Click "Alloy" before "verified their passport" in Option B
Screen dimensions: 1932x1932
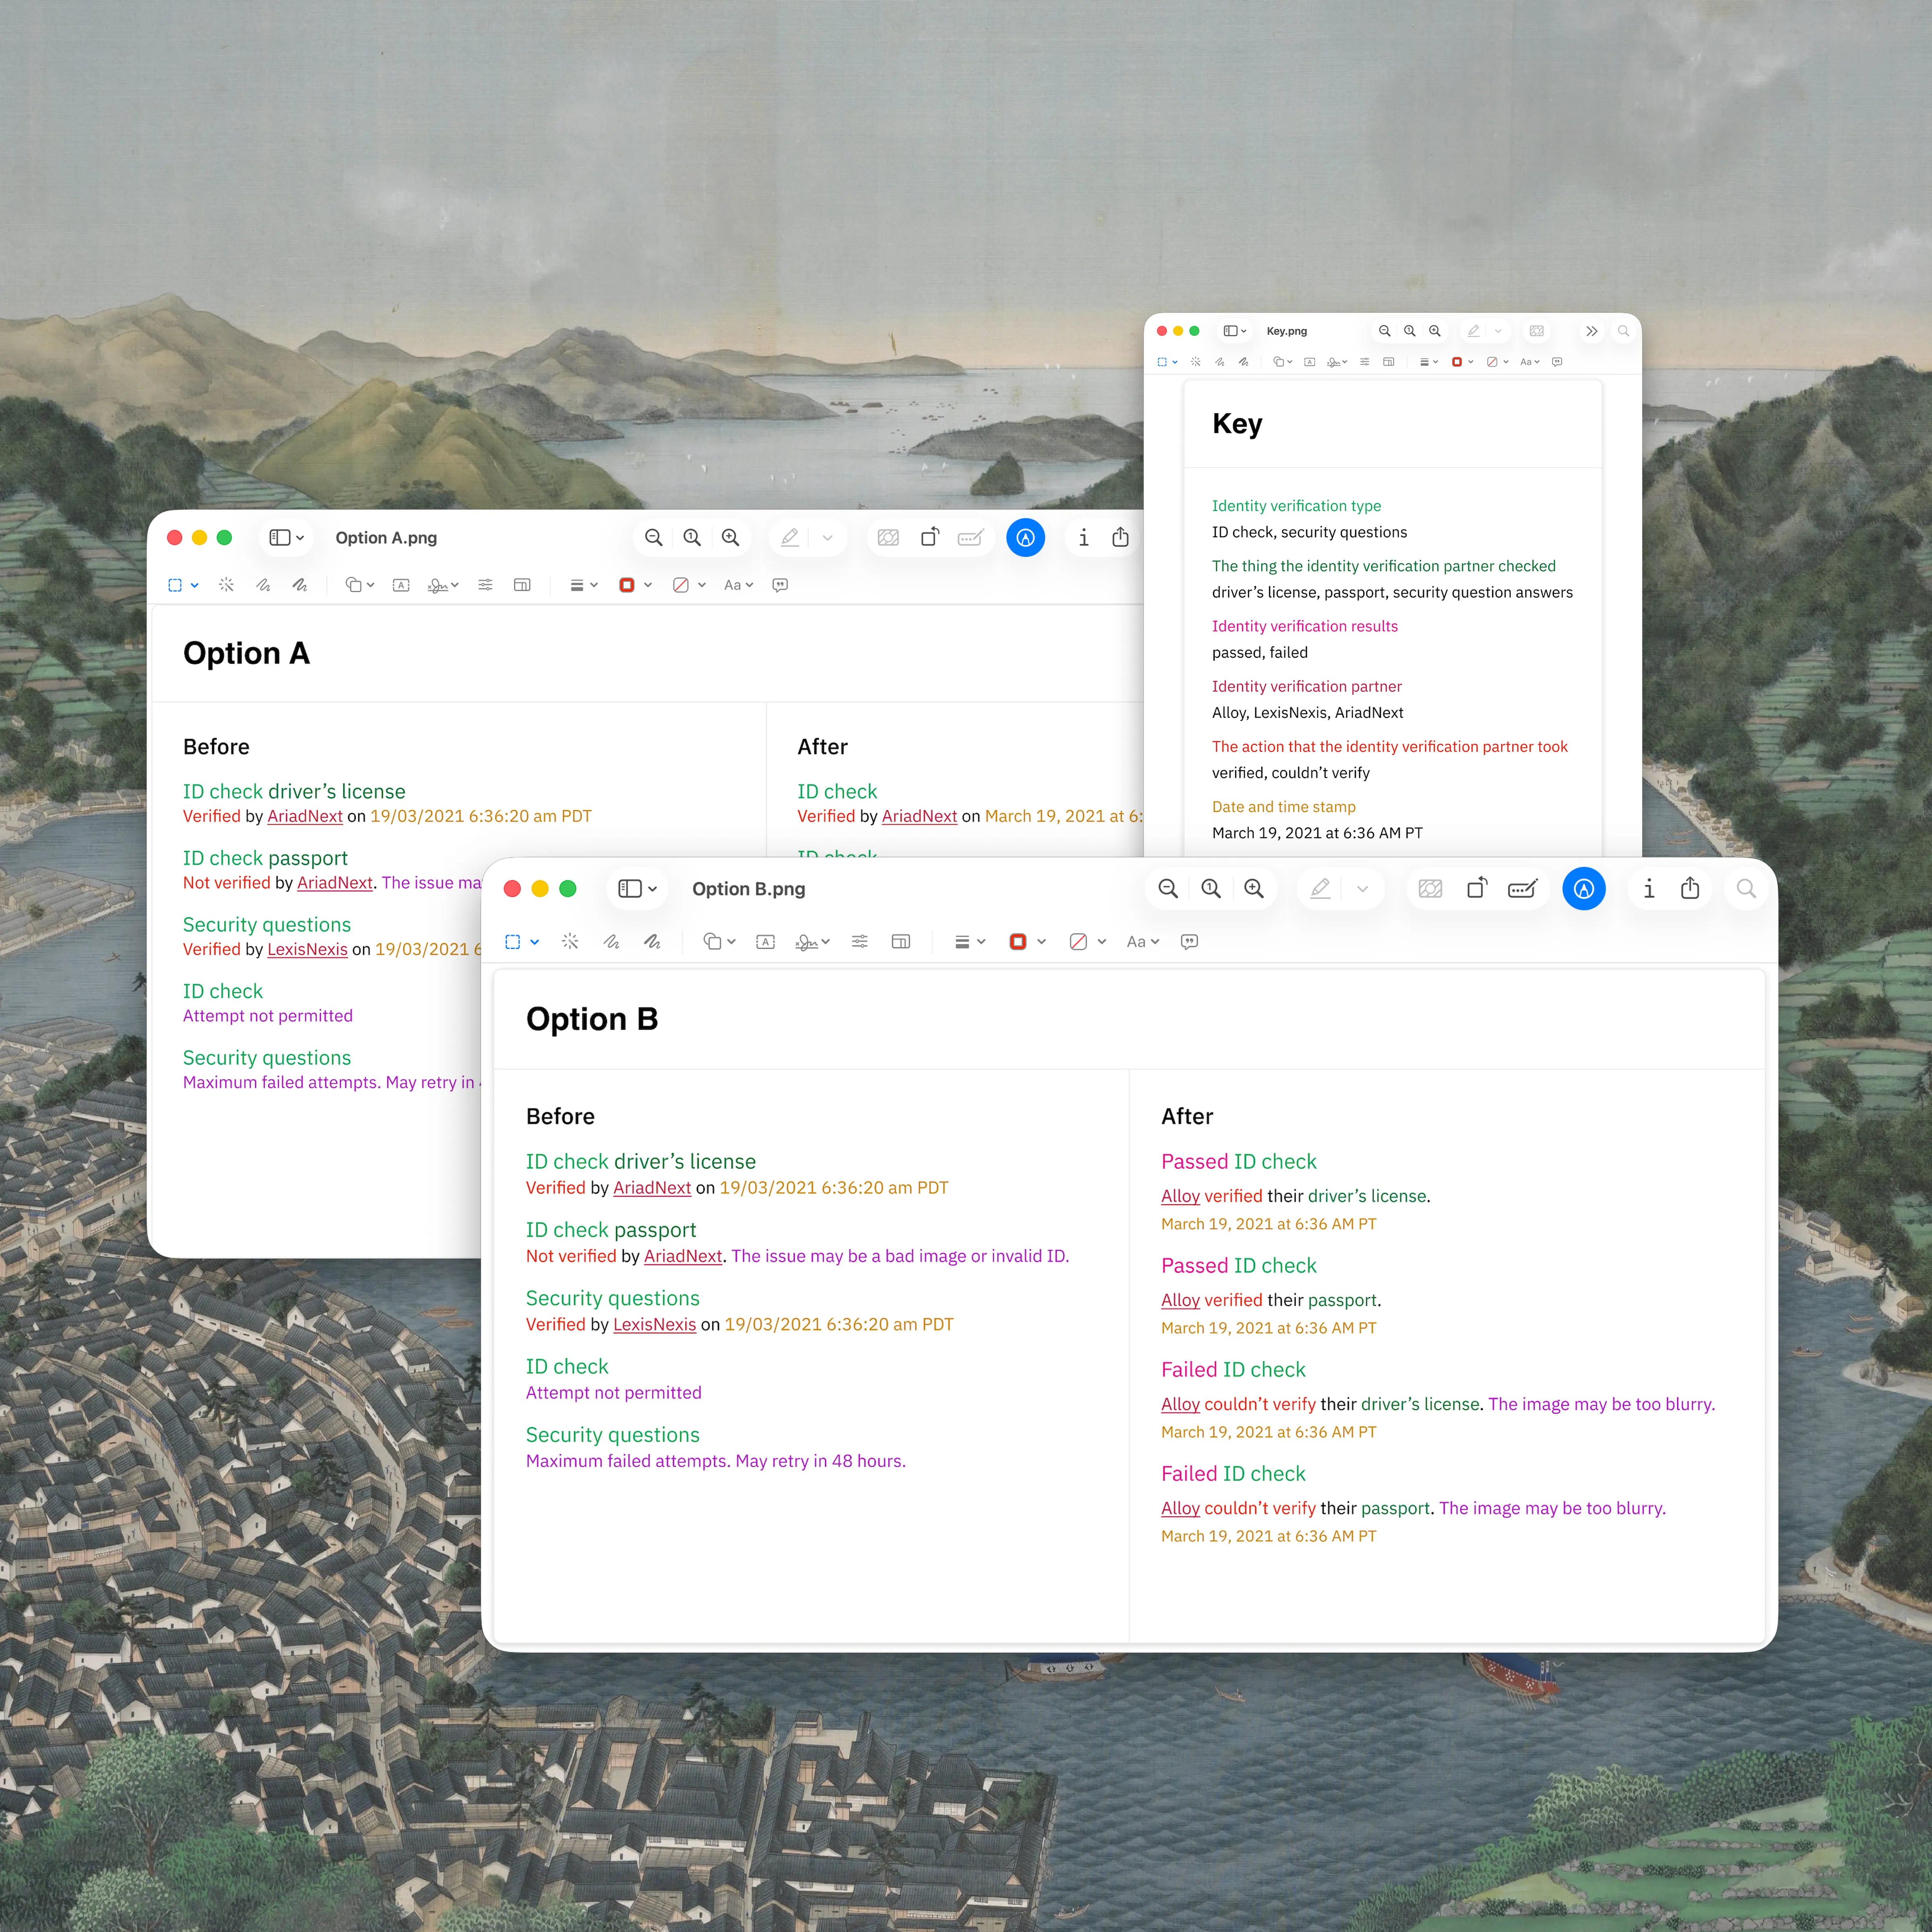tap(1180, 1300)
